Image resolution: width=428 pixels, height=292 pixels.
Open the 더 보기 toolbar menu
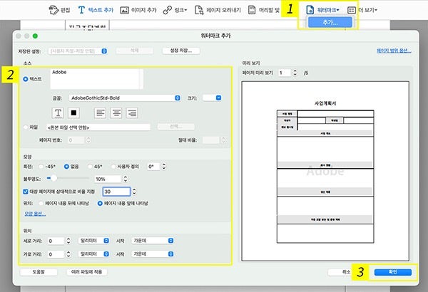click(x=362, y=10)
